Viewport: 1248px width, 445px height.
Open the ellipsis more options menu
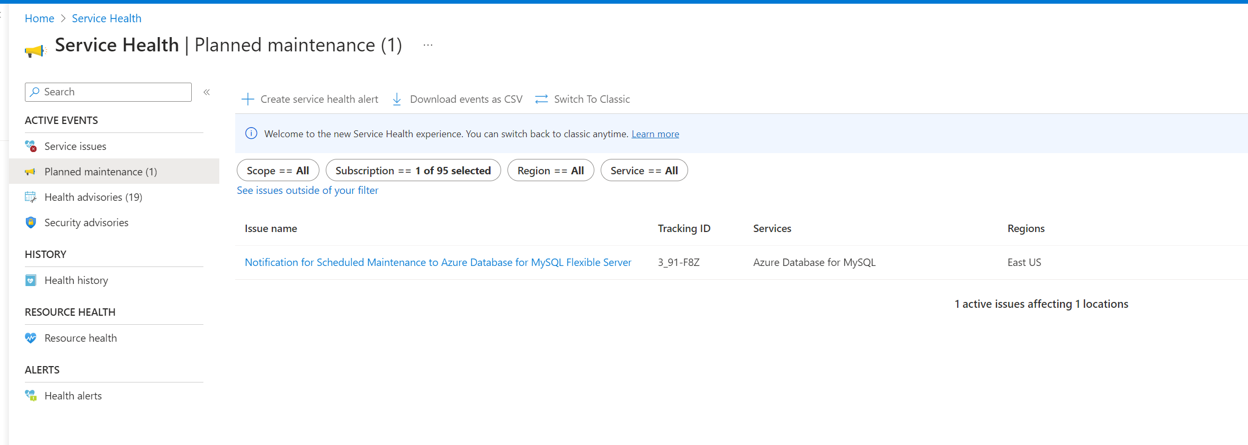pyautogui.click(x=428, y=46)
